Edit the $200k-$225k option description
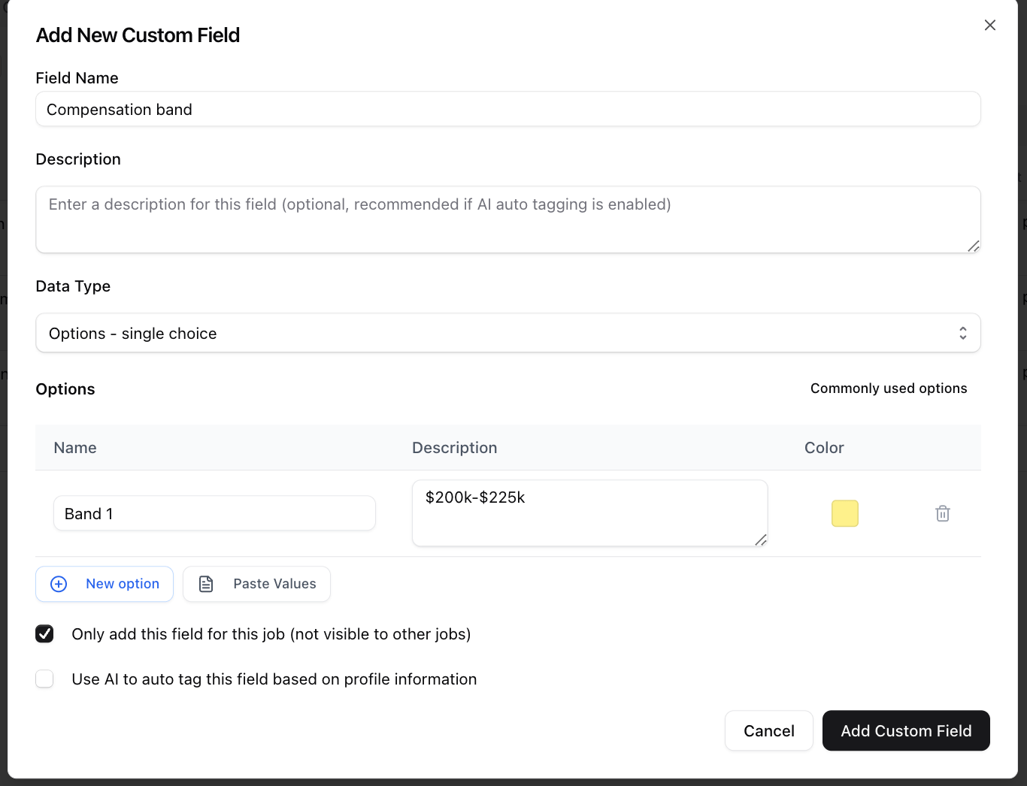Image resolution: width=1027 pixels, height=786 pixels. 590,513
